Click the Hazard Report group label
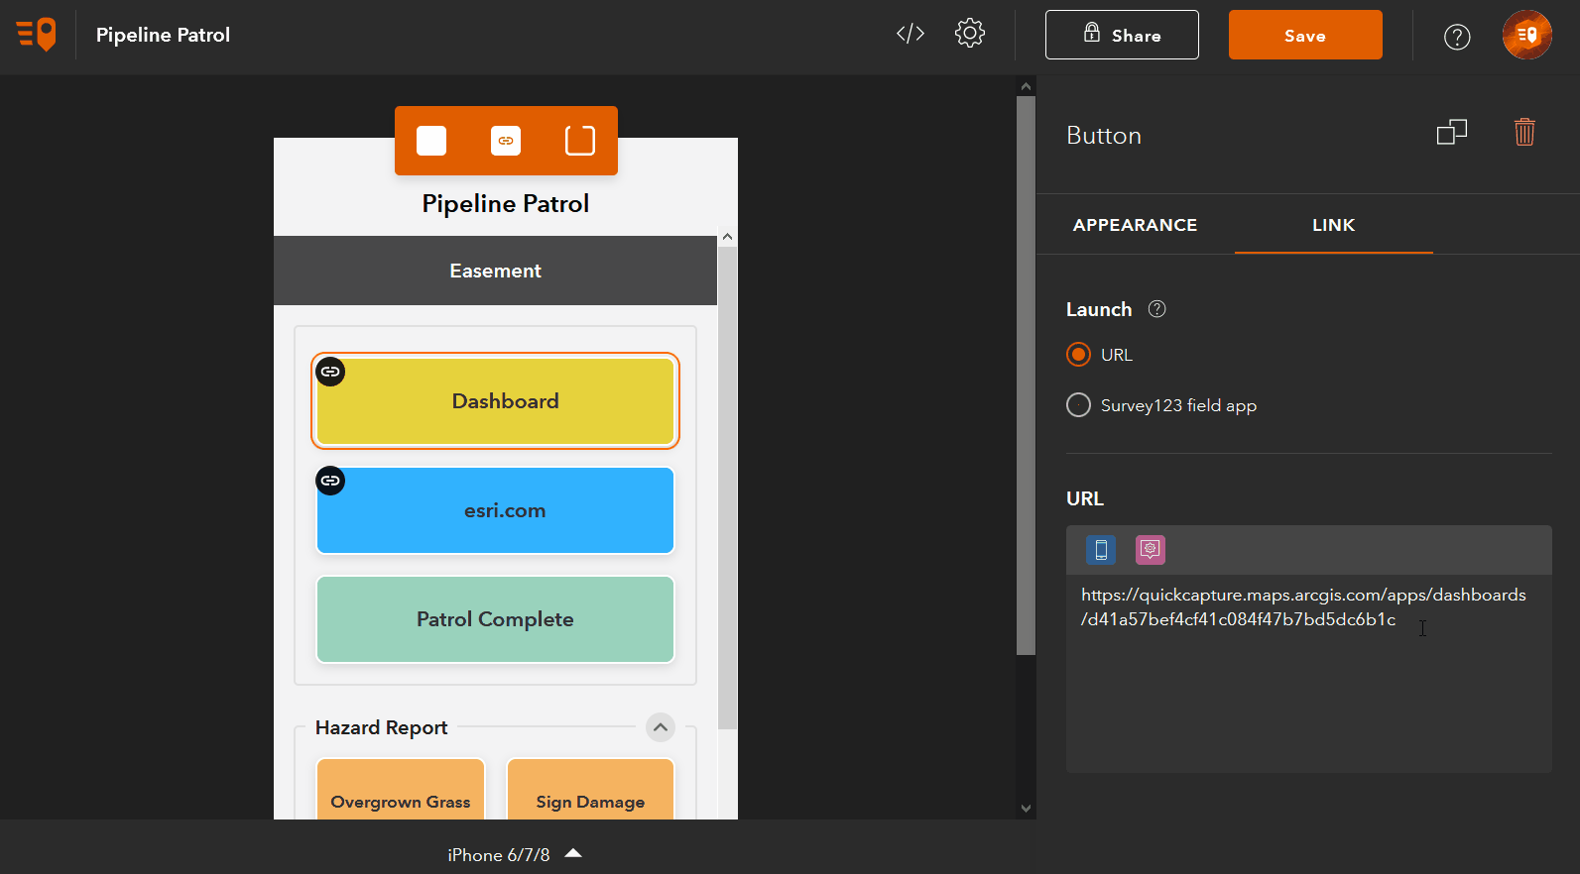 [x=381, y=727]
